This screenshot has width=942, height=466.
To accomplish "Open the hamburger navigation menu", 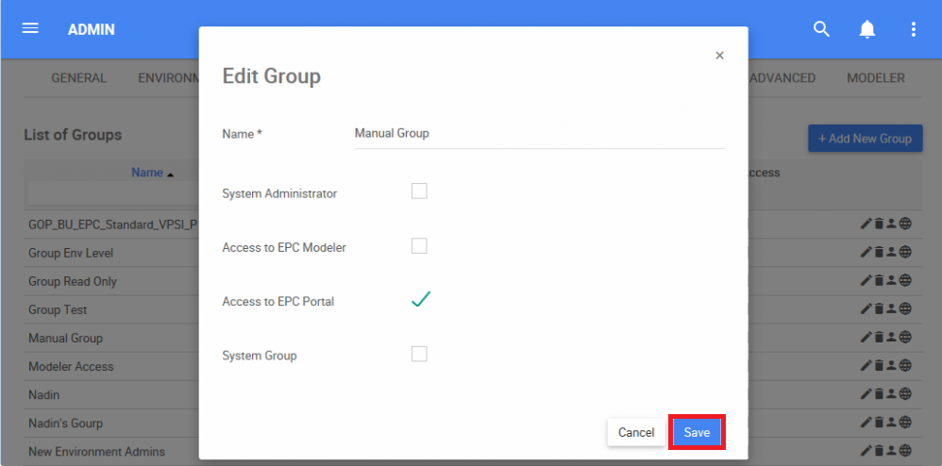I will point(30,28).
